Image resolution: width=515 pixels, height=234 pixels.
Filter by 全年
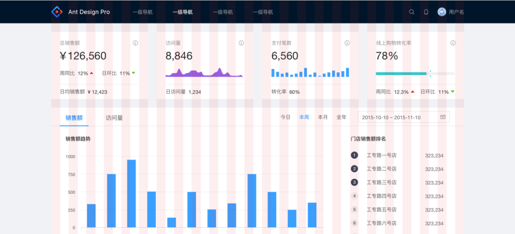[341, 117]
